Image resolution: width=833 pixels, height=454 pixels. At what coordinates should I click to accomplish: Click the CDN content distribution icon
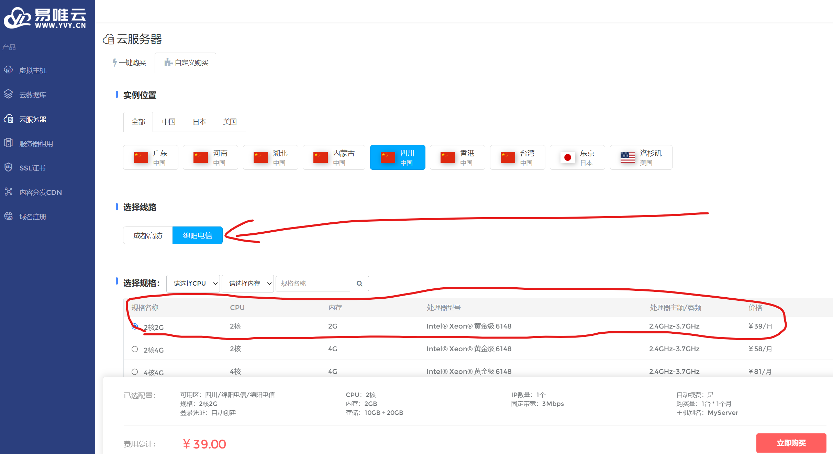[8, 192]
